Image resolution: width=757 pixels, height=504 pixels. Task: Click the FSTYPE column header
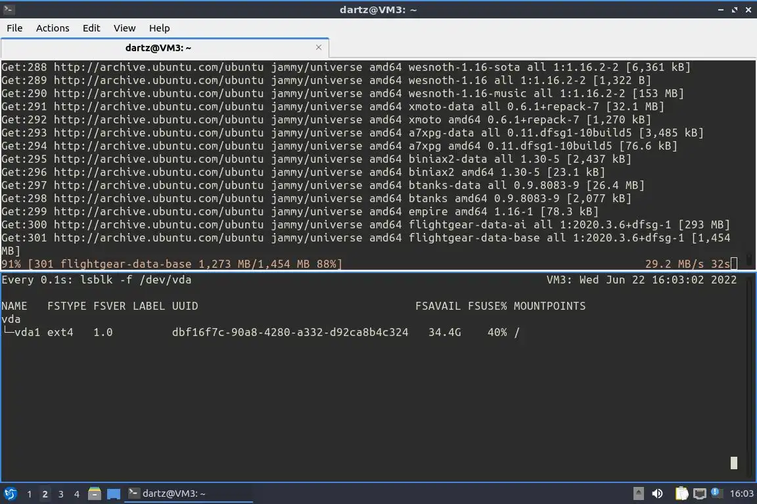(x=66, y=306)
